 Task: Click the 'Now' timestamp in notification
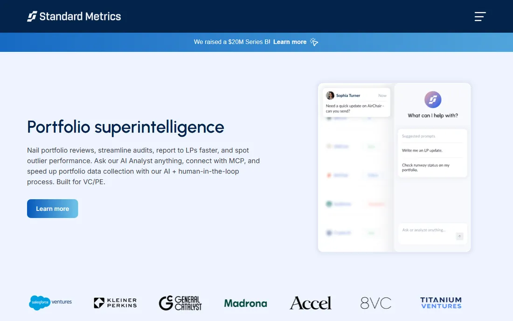(x=382, y=96)
